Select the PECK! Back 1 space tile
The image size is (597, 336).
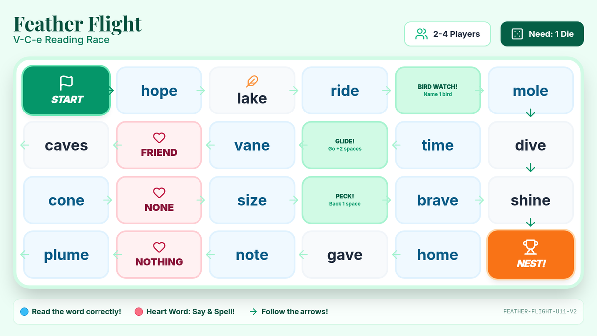344,200
